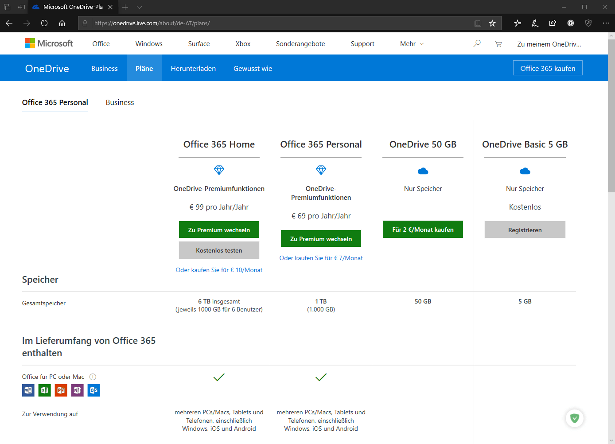Click Zu Premium wechseln under Office 365 Home
The height and width of the screenshot is (444, 615).
219,230
